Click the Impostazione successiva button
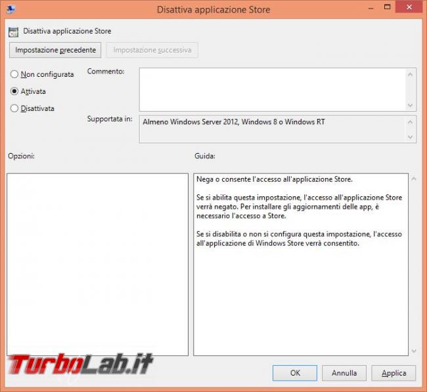The image size is (427, 392). pyautogui.click(x=152, y=50)
